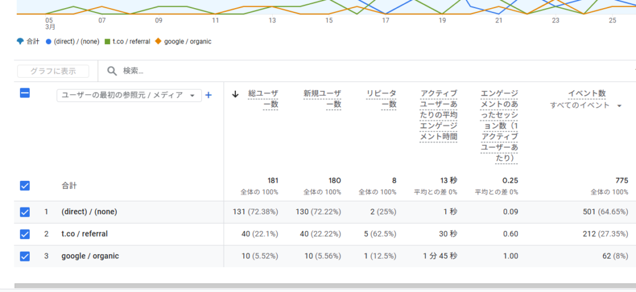636x292 pixels.
Task: Click the t.co / referral legend marker
Action: 107,42
